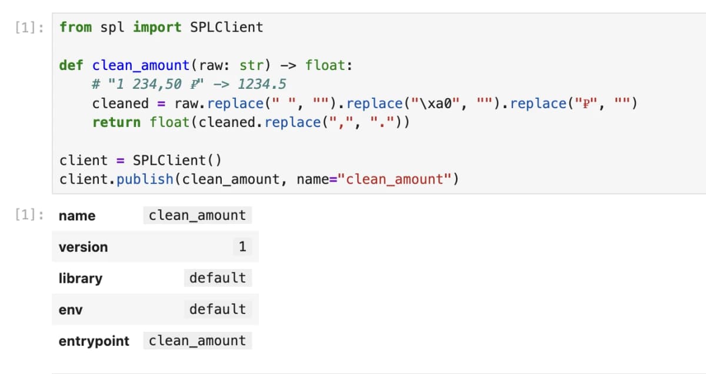Image resolution: width=706 pixels, height=374 pixels.
Task: Click the 'cleaned = raw.replace' code line
Action: point(365,103)
